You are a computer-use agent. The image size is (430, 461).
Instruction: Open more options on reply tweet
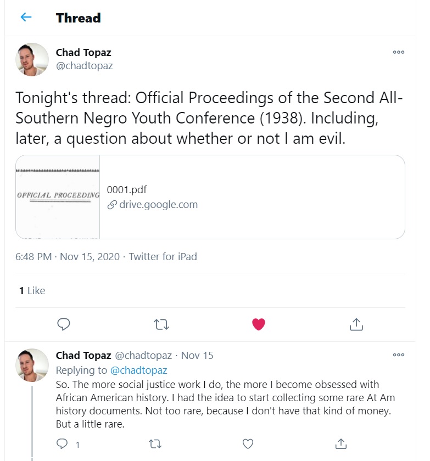click(399, 355)
